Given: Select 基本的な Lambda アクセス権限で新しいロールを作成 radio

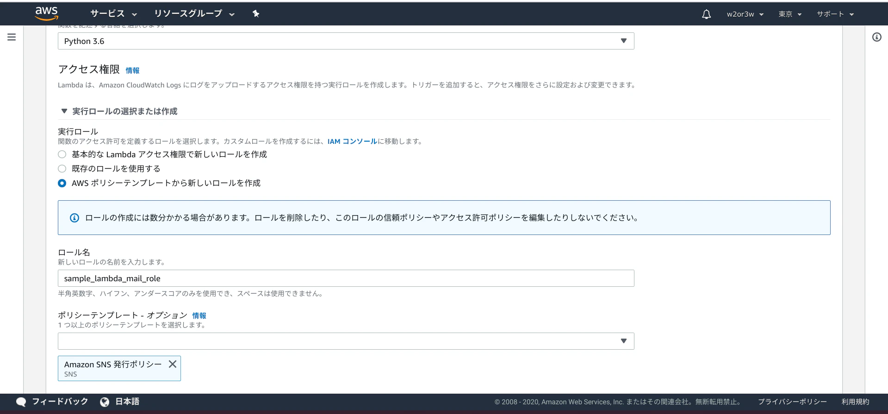Looking at the screenshot, I should (x=62, y=154).
